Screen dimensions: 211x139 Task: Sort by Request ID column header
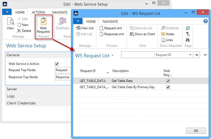(88, 71)
